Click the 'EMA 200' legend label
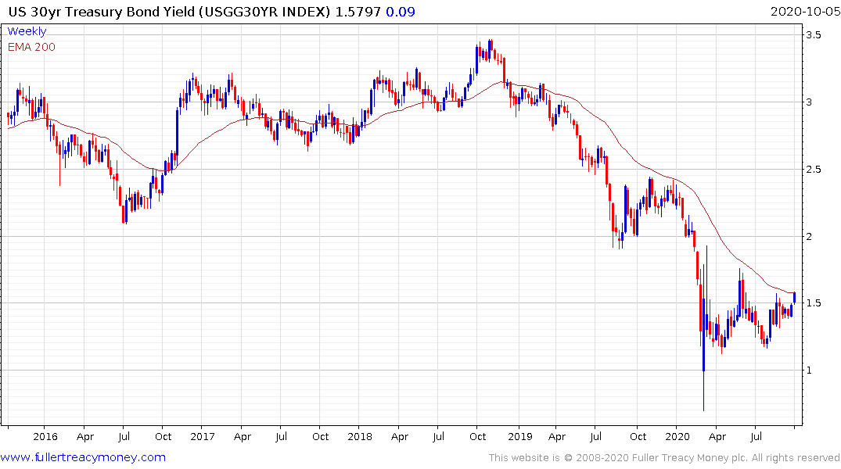The height and width of the screenshot is (469, 841). click(31, 47)
